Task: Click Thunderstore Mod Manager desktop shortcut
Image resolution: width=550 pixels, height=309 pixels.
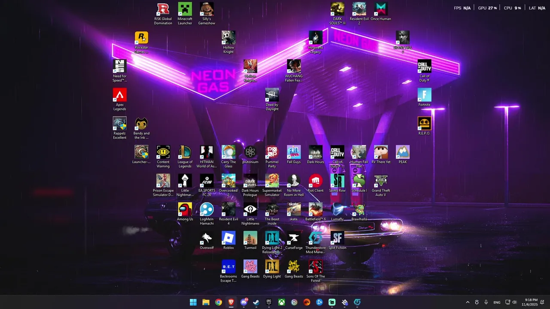Action: tap(315, 242)
